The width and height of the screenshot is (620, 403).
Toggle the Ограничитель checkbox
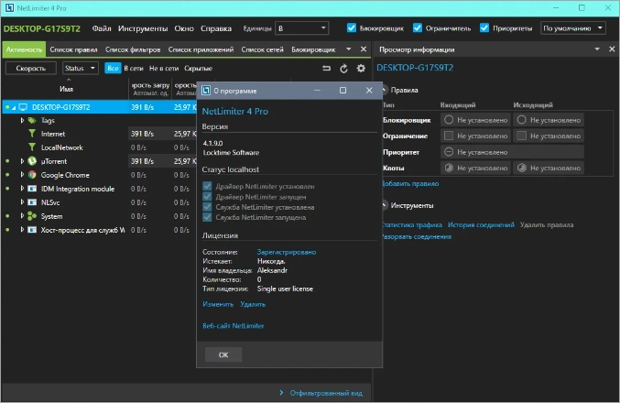(x=418, y=28)
